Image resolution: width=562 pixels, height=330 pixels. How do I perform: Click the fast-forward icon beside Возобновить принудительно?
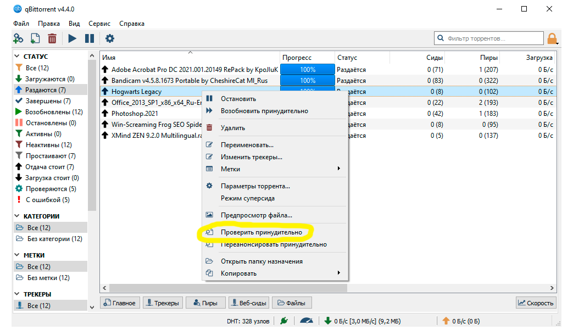(x=209, y=111)
